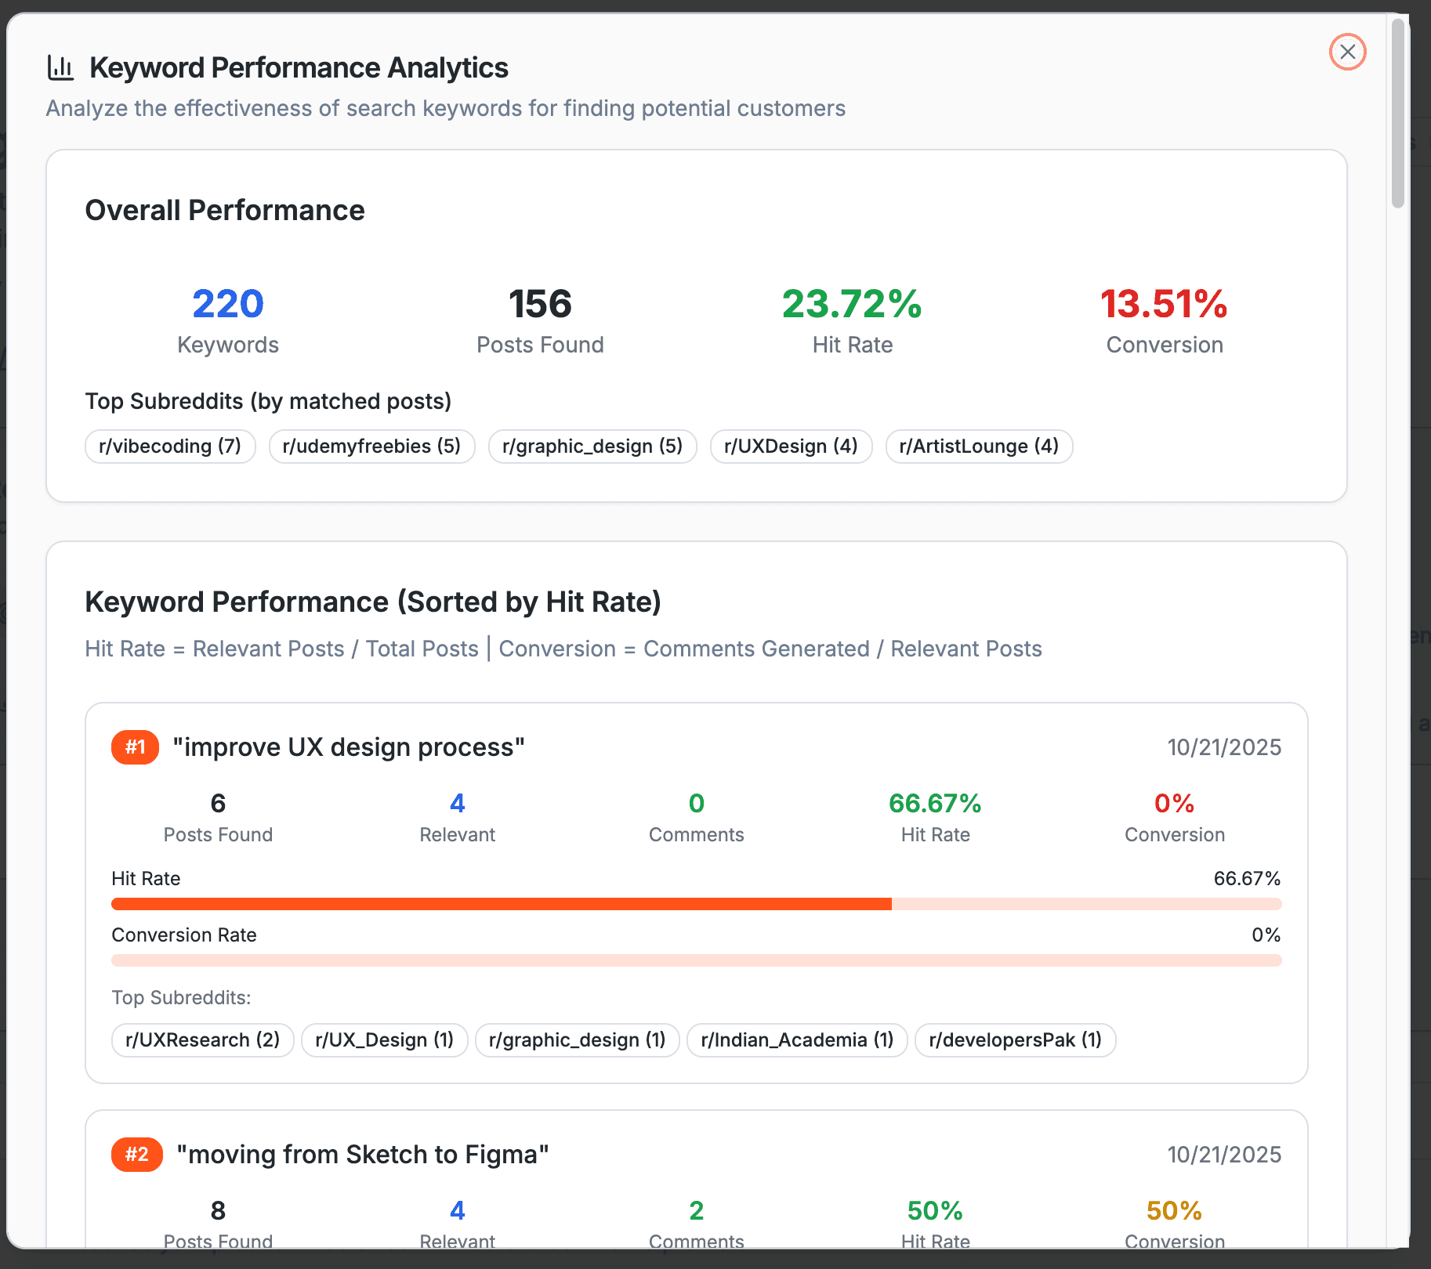Select the r/ArtistLounge subreddit chip
This screenshot has height=1269, width=1431.
[x=978, y=446]
